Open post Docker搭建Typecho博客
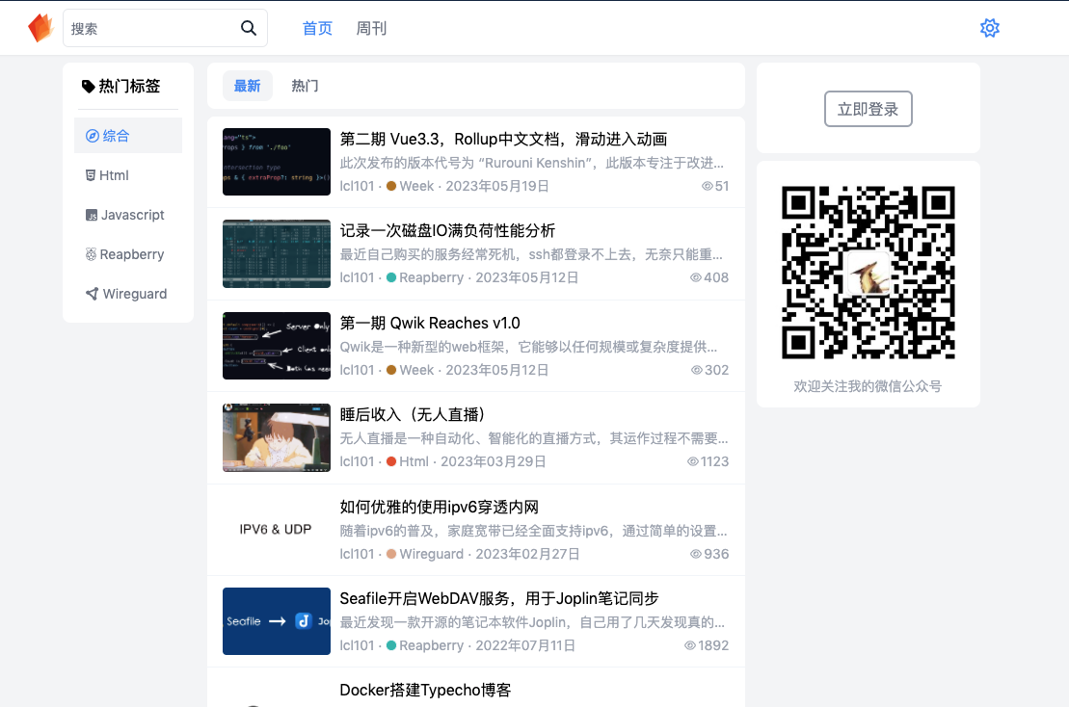 [425, 690]
